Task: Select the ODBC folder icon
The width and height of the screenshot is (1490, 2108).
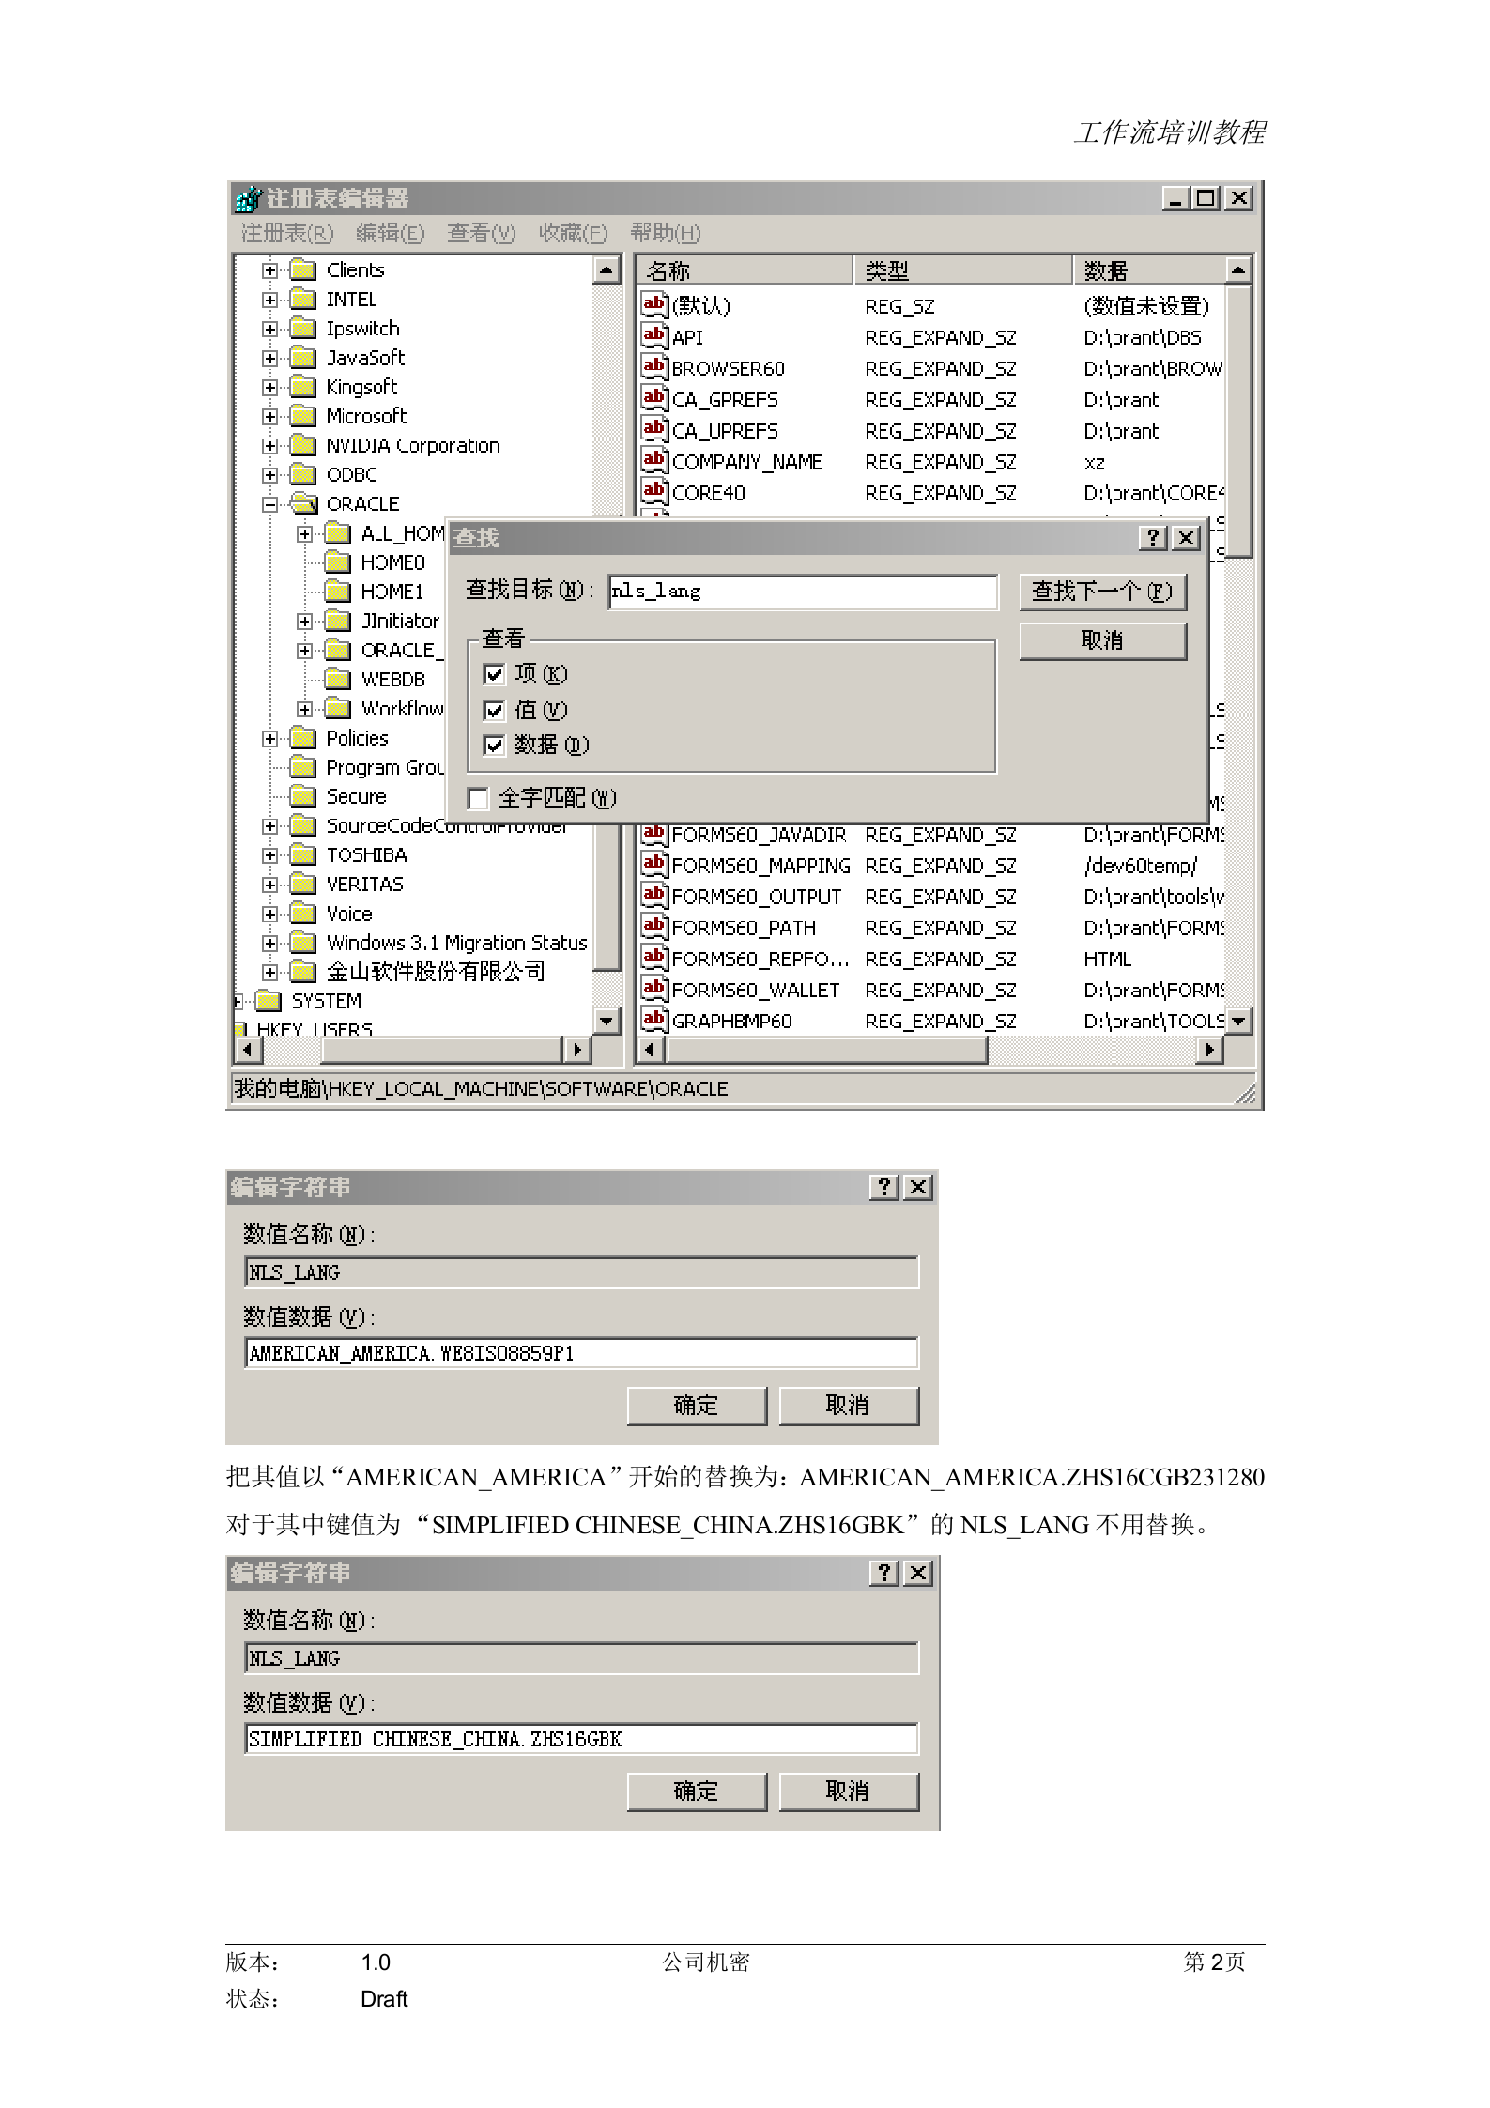Action: (x=303, y=475)
